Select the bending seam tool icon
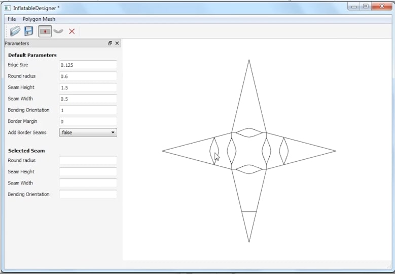Image resolution: width=395 pixels, height=274 pixels. pos(58,31)
